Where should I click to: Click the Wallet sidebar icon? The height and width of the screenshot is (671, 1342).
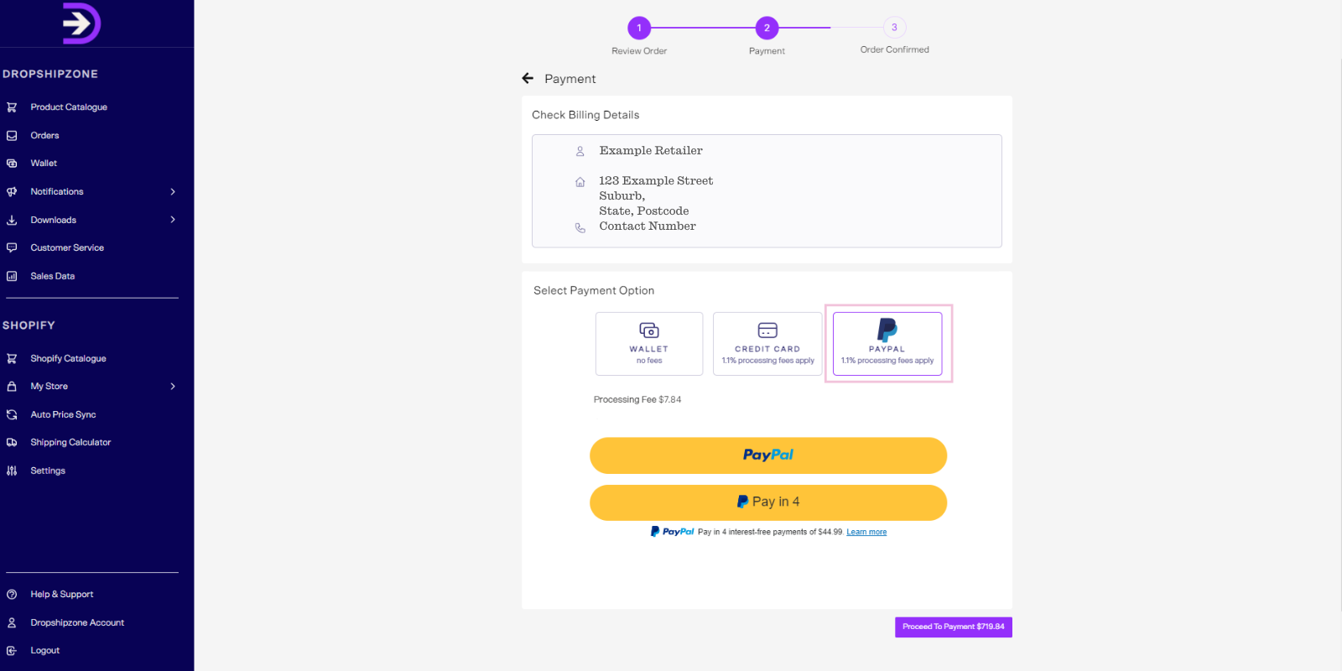[x=12, y=164]
